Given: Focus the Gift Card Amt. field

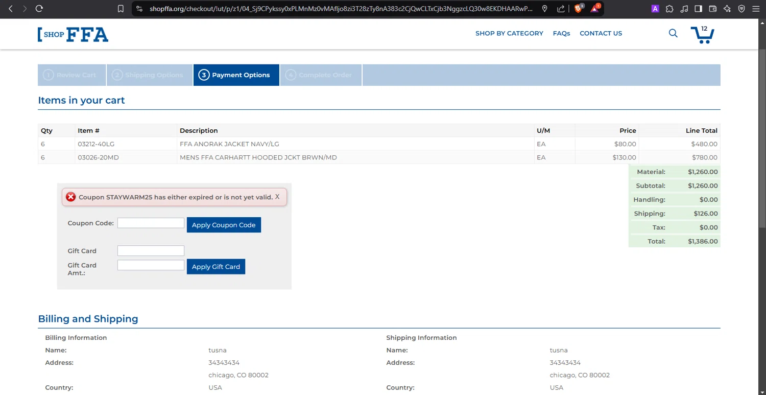Looking at the screenshot, I should pyautogui.click(x=151, y=265).
